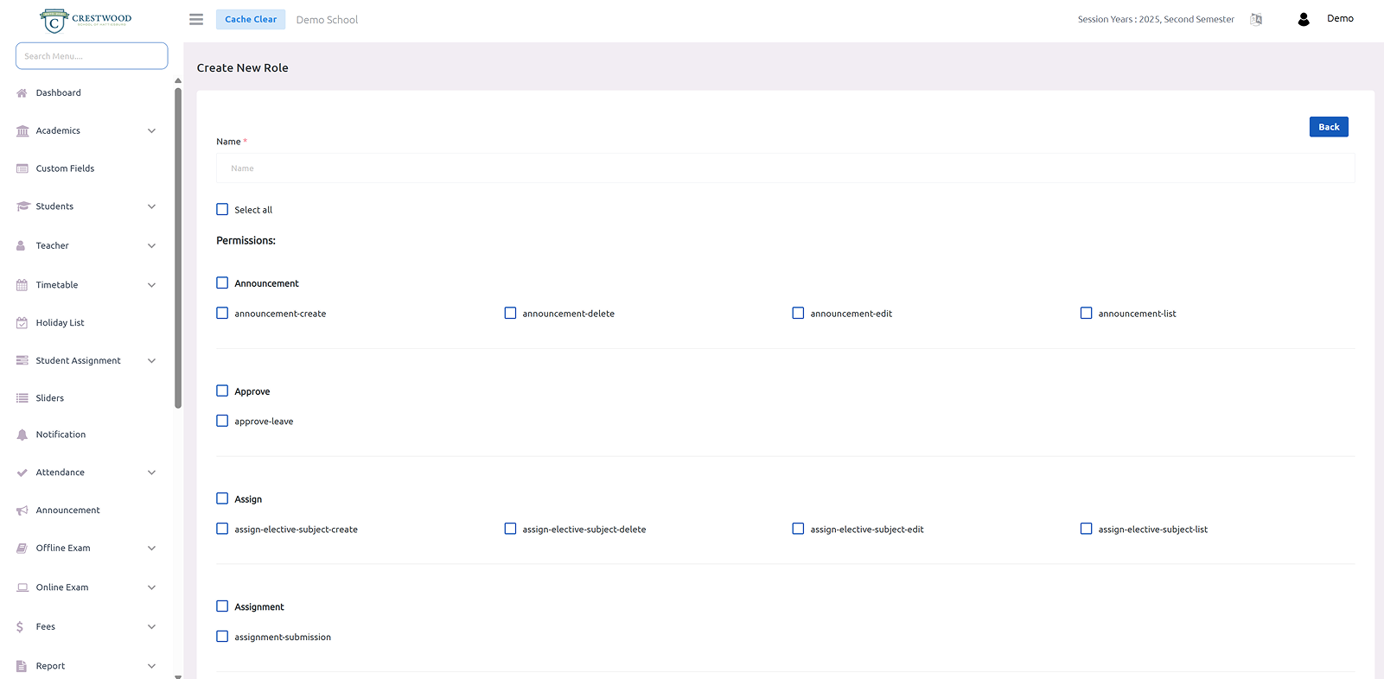Screen dimensions: 1384x679
Task: Click the Notification bell icon
Action: click(22, 435)
